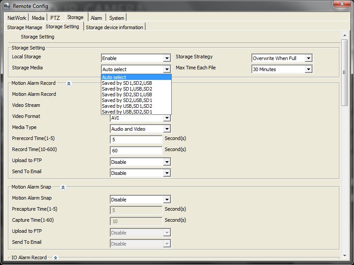Open the Video Format AVI dropdown

click(140, 118)
